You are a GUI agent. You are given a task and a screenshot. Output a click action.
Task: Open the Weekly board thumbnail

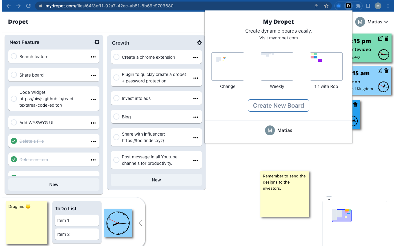[277, 66]
